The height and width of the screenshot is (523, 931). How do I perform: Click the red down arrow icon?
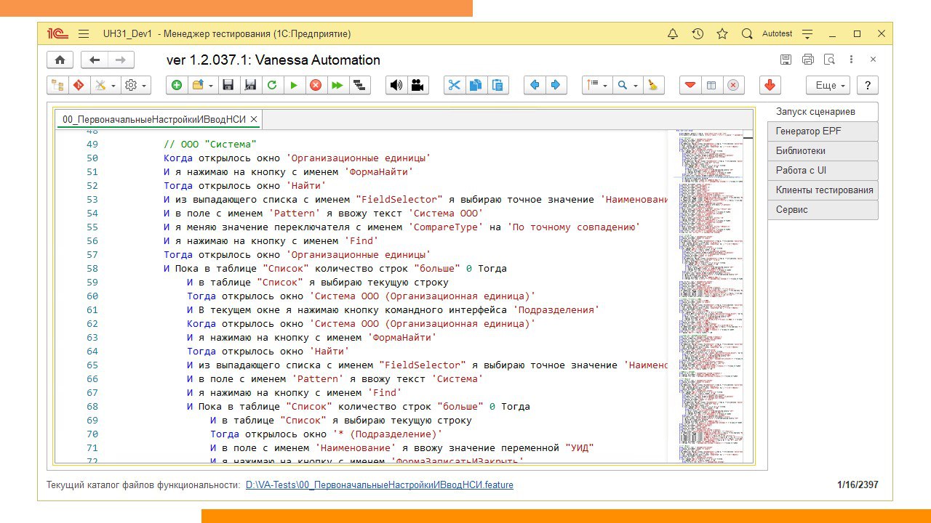(770, 85)
